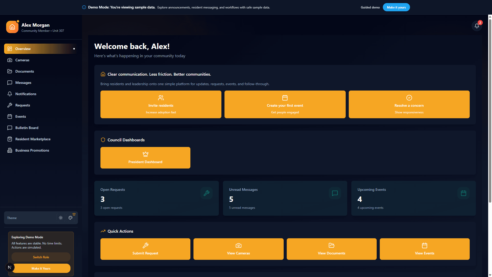Open the notification bell with badge
This screenshot has width=492, height=277.
477,26
